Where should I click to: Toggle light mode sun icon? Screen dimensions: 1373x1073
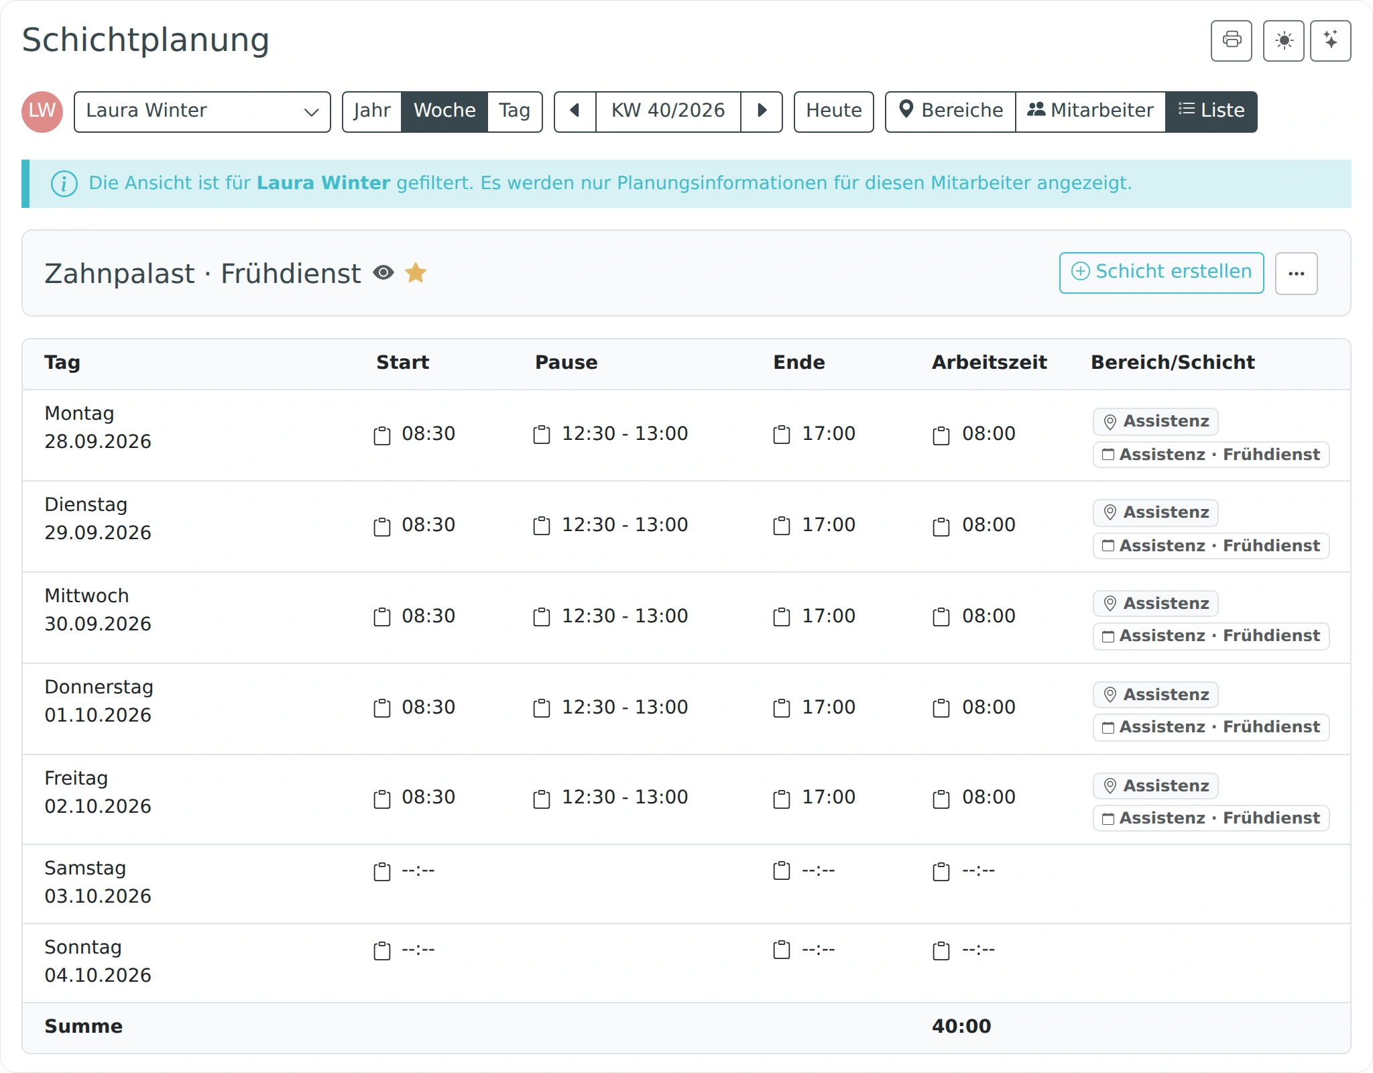[1283, 41]
